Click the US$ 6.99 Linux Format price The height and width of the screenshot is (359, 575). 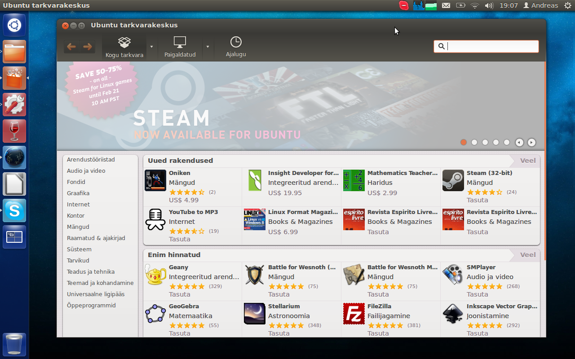pyautogui.click(x=283, y=232)
